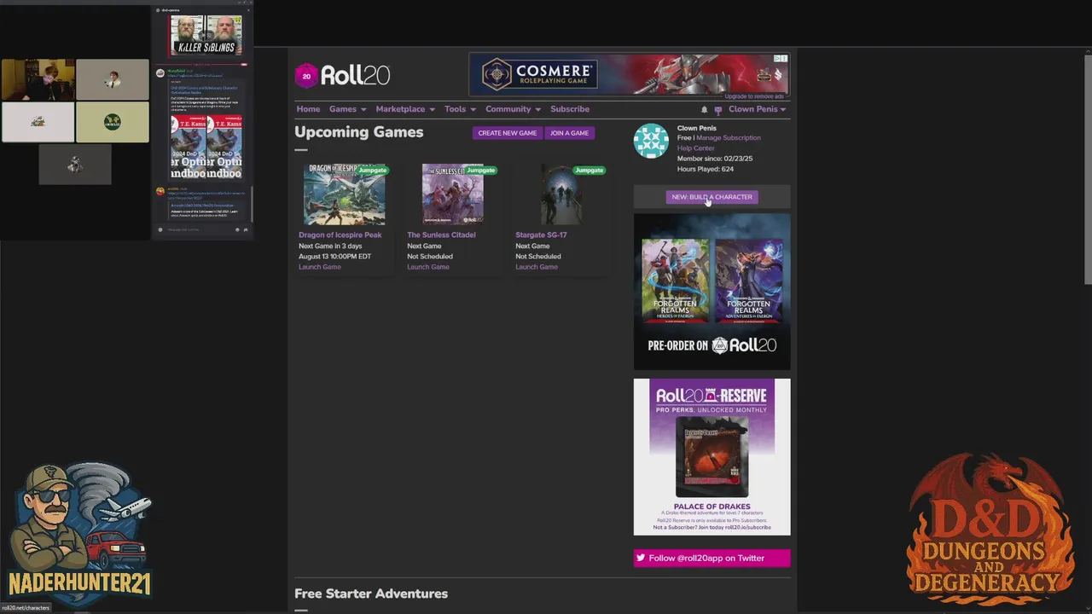Click the browser page vertical scrollbar
Screen dimensions: 1092x614
pyautogui.click(x=1087, y=171)
